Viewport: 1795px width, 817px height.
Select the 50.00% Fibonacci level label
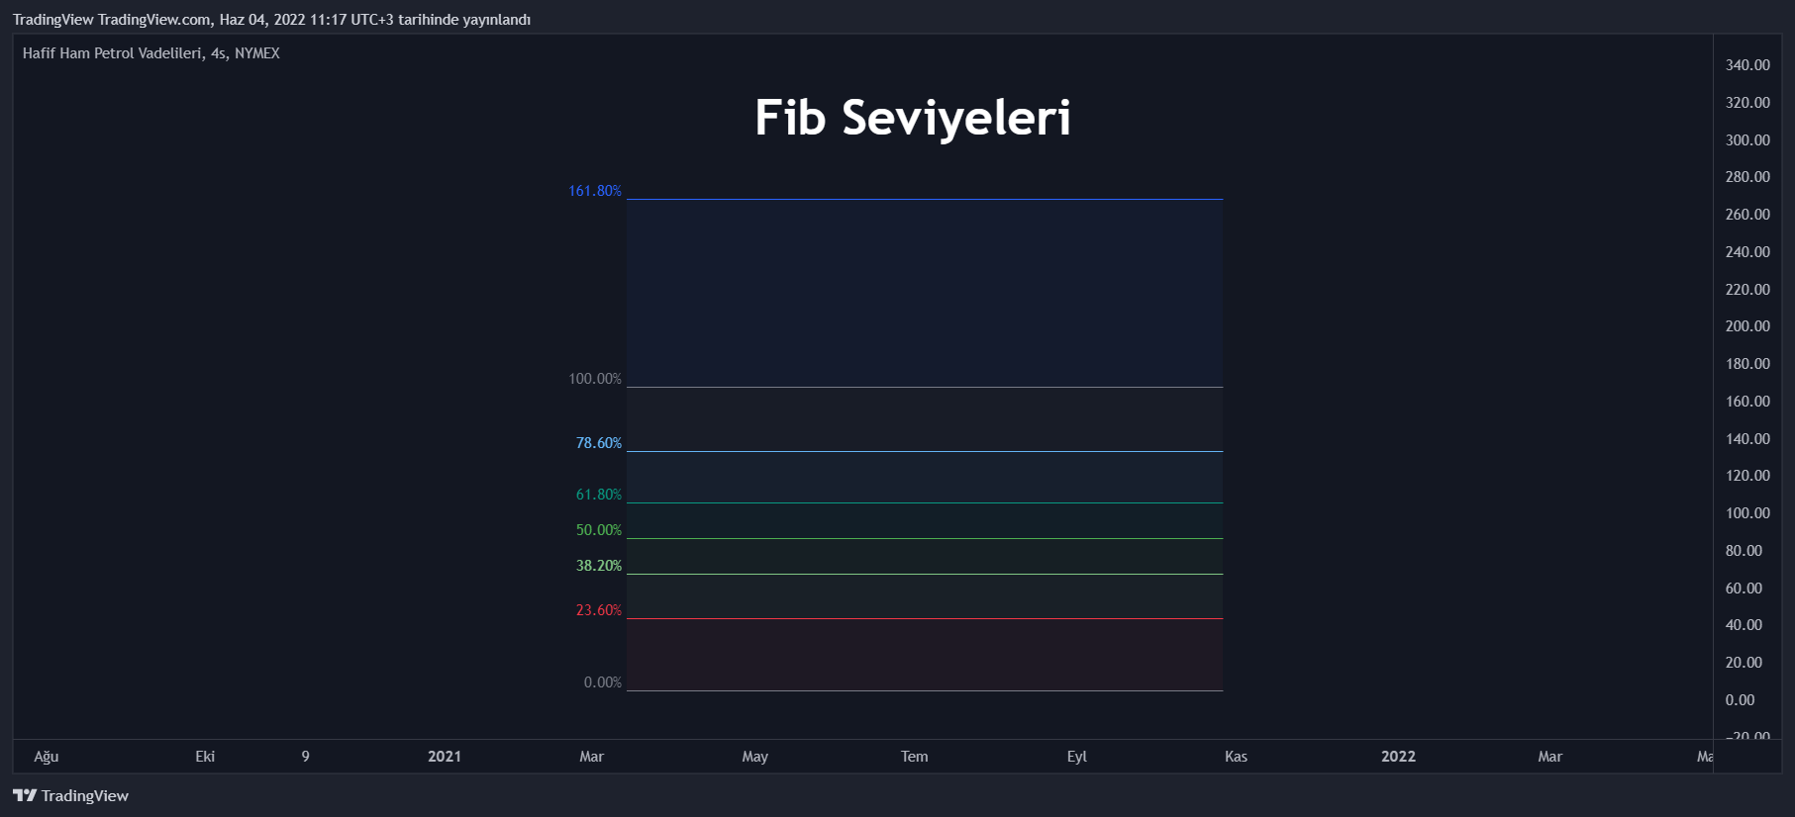(x=599, y=530)
